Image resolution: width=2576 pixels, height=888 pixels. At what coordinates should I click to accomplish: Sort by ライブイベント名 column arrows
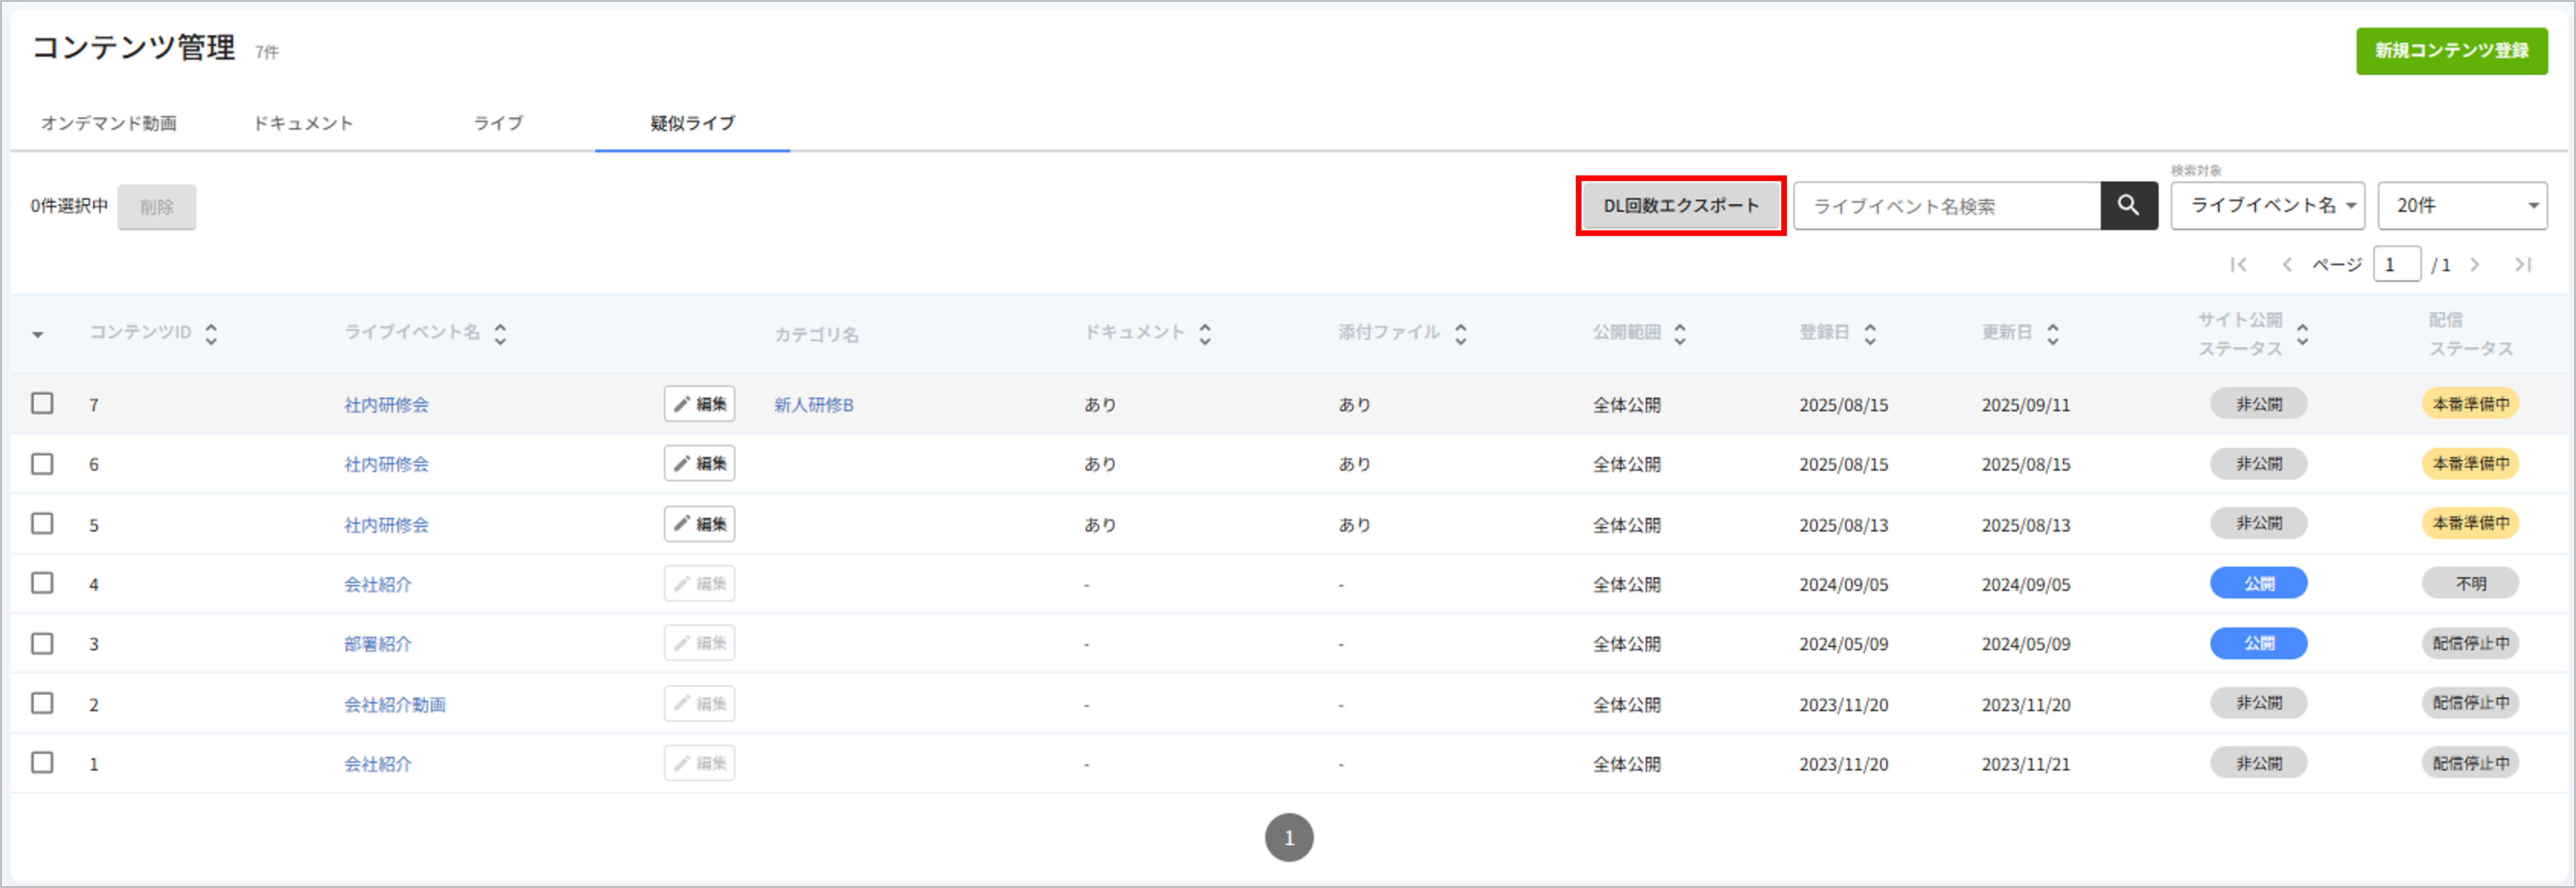coord(500,334)
